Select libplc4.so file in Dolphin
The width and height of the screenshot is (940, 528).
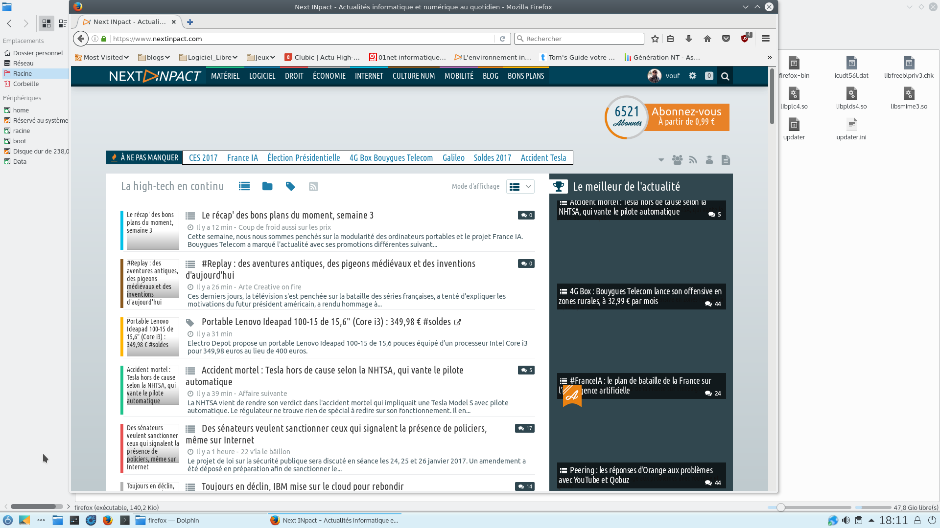click(x=794, y=98)
